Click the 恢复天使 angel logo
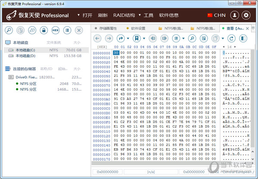 coord(11,15)
